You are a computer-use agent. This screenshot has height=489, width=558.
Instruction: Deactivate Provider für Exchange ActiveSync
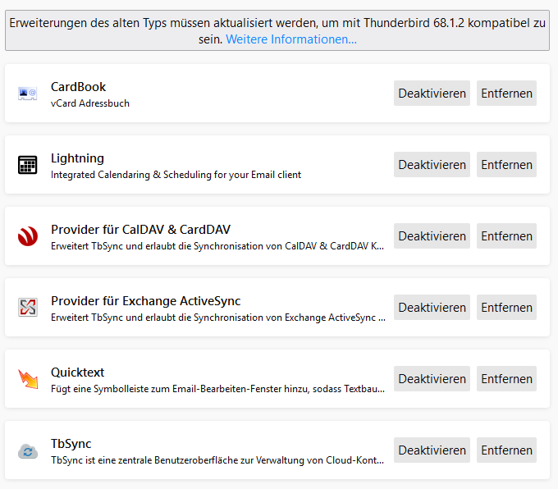click(x=432, y=308)
